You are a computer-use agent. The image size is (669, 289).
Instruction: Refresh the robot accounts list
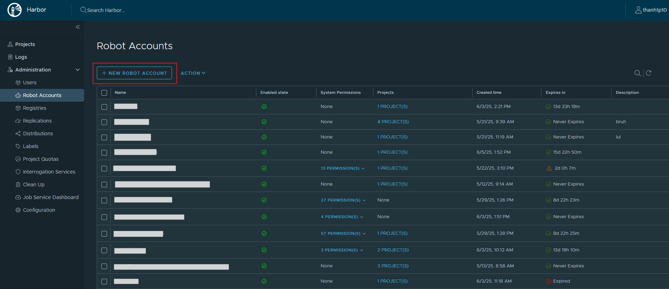(x=648, y=73)
